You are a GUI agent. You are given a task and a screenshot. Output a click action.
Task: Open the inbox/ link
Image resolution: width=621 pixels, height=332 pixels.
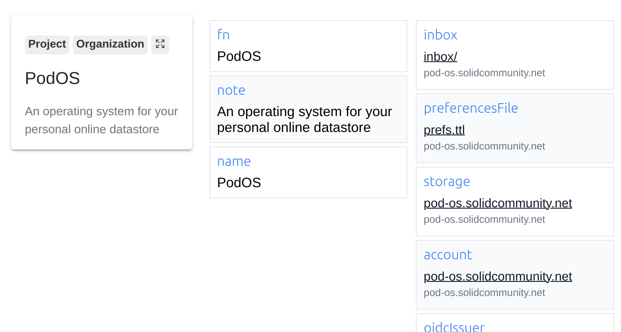pyautogui.click(x=440, y=57)
